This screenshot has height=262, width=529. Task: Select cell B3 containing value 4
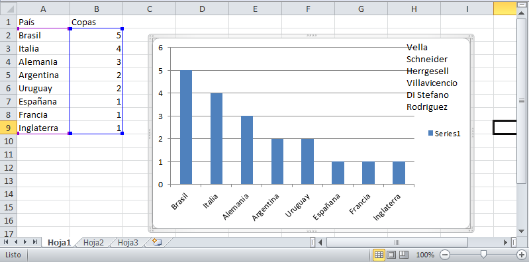click(96, 48)
